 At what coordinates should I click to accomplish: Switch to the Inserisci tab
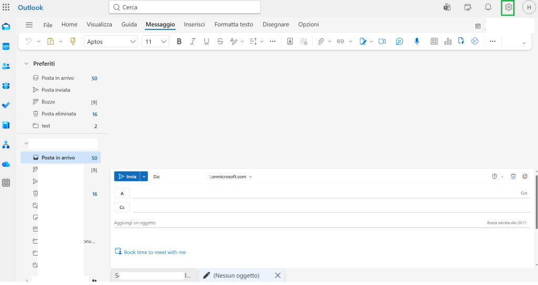tap(194, 24)
